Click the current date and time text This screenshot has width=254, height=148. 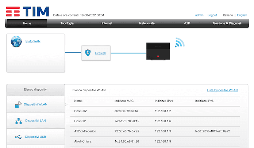tap(78, 15)
